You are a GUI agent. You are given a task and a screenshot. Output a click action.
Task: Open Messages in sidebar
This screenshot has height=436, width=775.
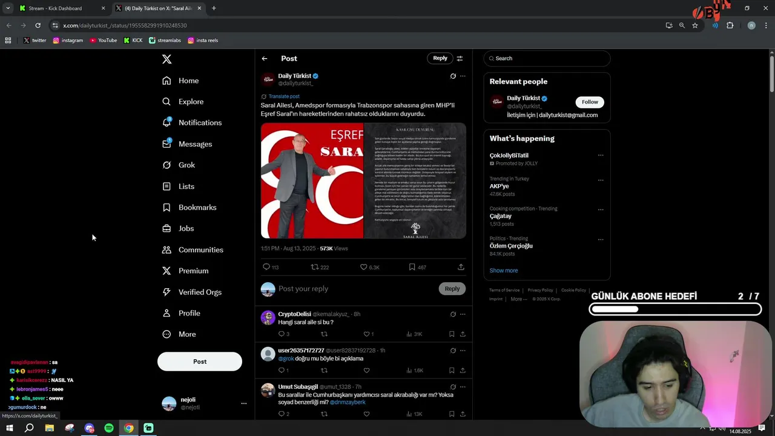pos(187,144)
